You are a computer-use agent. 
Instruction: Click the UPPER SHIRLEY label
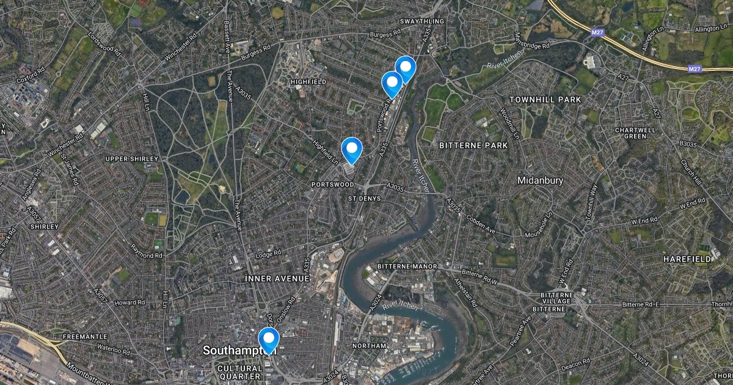(x=132, y=159)
